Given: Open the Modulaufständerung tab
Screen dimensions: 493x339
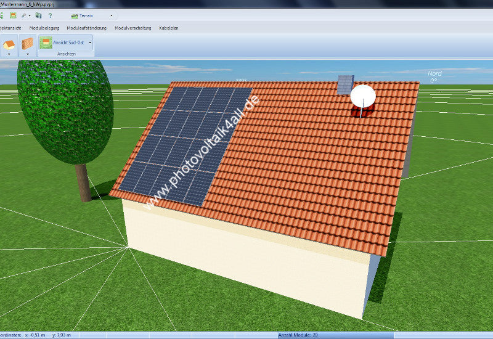Looking at the screenshot, I should coord(86,28).
